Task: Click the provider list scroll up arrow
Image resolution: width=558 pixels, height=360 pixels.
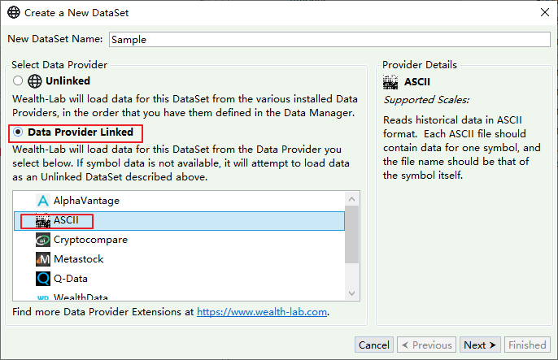Action: (352, 199)
